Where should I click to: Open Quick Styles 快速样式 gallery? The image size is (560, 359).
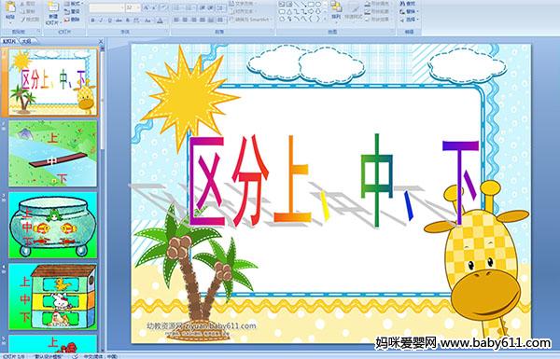click(x=354, y=10)
